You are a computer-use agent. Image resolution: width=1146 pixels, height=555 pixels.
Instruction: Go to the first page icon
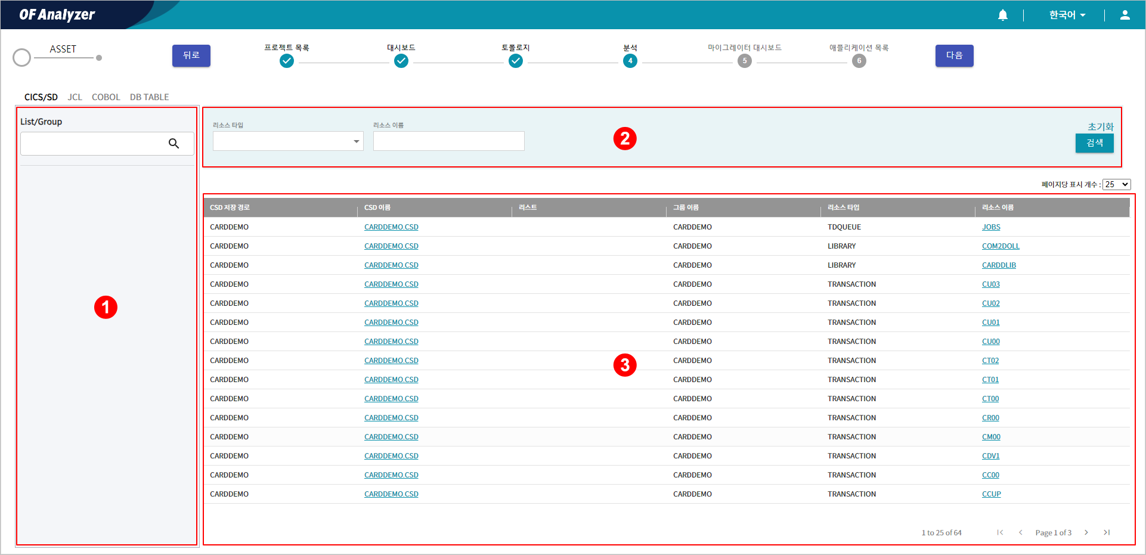(x=1000, y=532)
